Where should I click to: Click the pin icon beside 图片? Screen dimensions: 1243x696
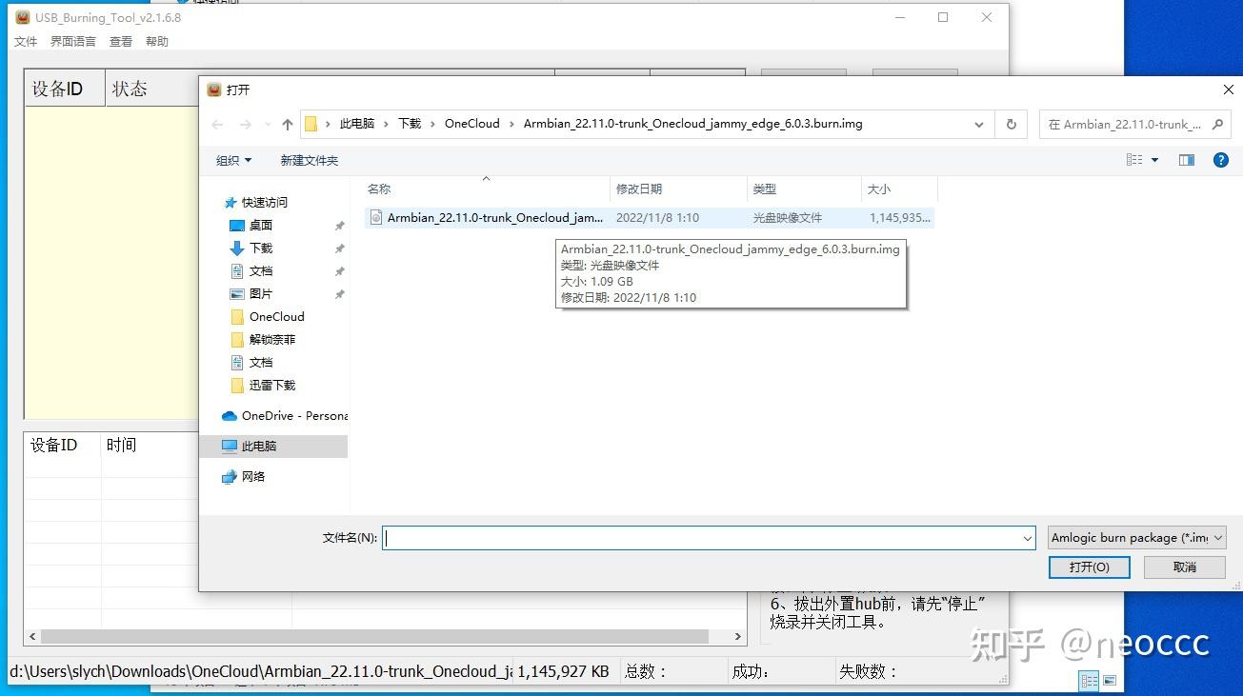pyautogui.click(x=339, y=294)
